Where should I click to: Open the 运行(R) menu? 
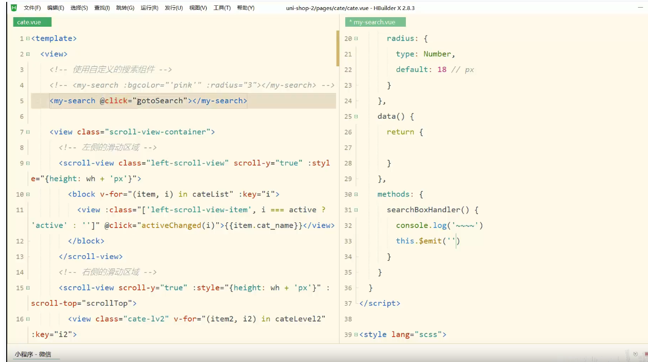point(149,8)
